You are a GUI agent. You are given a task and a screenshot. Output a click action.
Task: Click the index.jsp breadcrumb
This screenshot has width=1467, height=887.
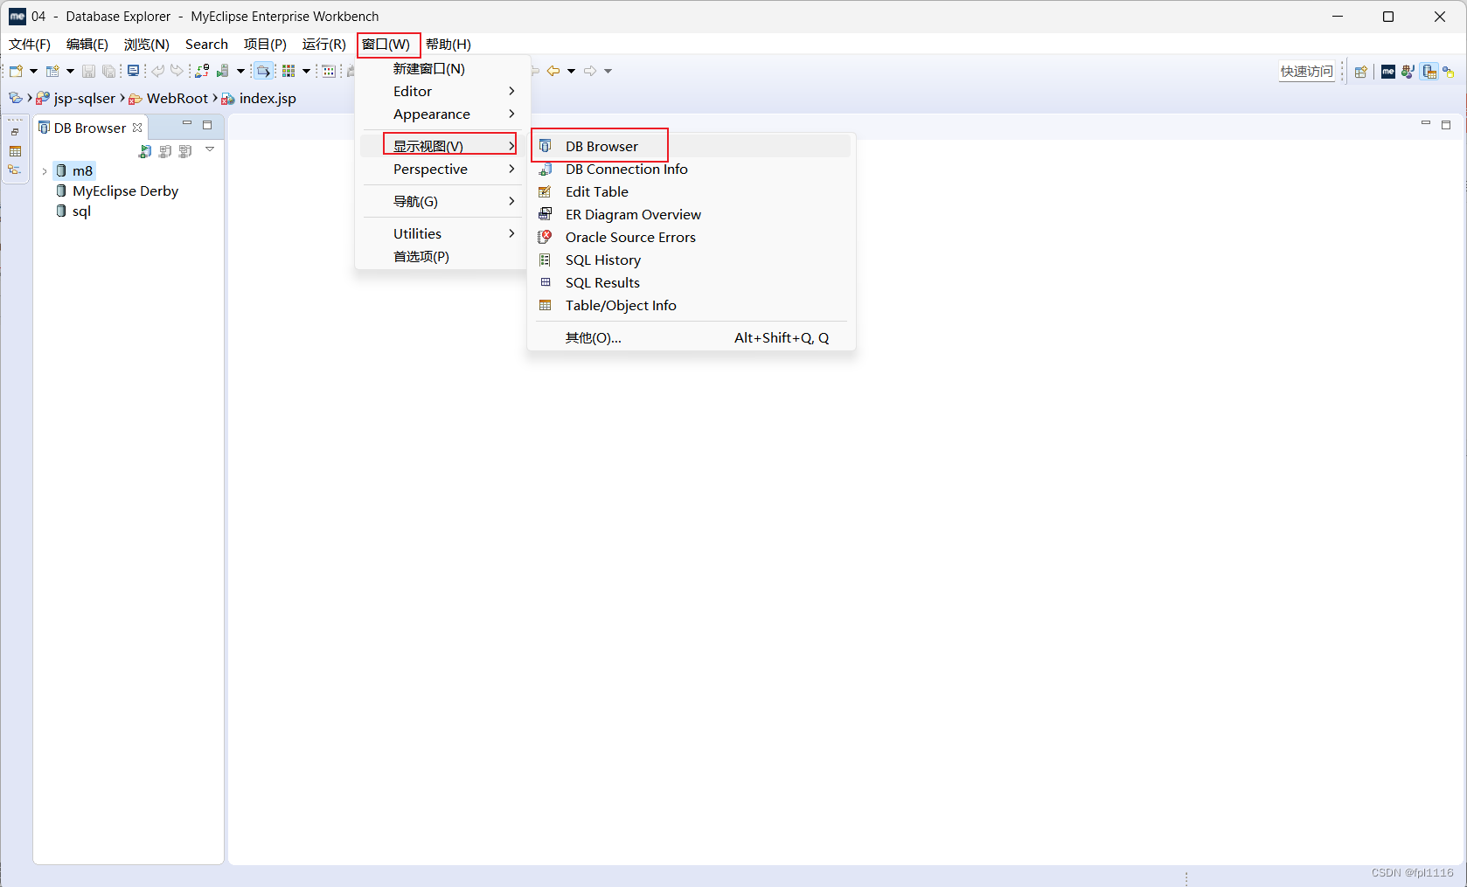pos(259,99)
